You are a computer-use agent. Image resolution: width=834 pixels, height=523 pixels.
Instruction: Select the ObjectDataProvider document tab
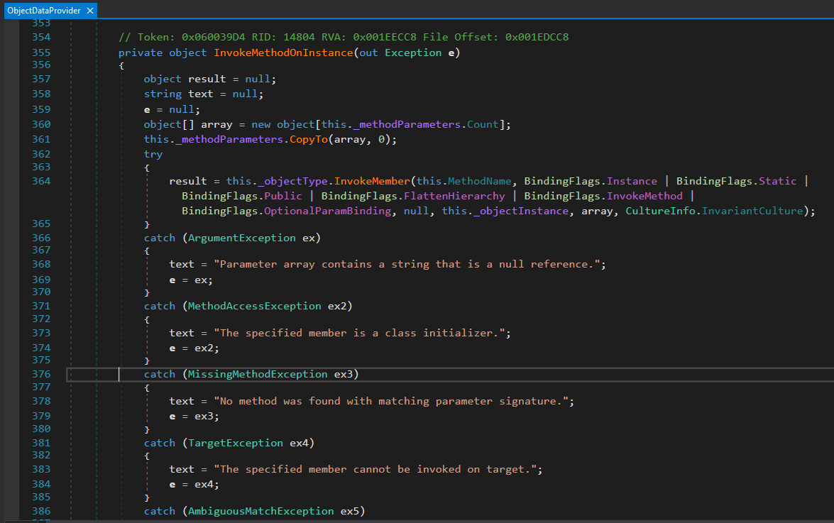pyautogui.click(x=50, y=11)
